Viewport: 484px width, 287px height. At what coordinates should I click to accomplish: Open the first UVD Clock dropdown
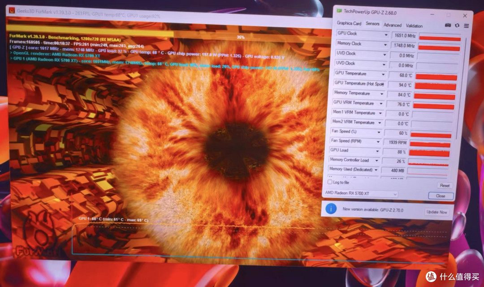pos(385,55)
